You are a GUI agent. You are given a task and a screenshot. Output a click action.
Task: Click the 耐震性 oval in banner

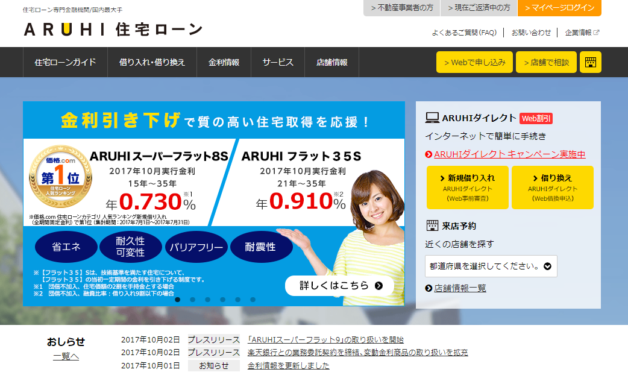(261, 247)
